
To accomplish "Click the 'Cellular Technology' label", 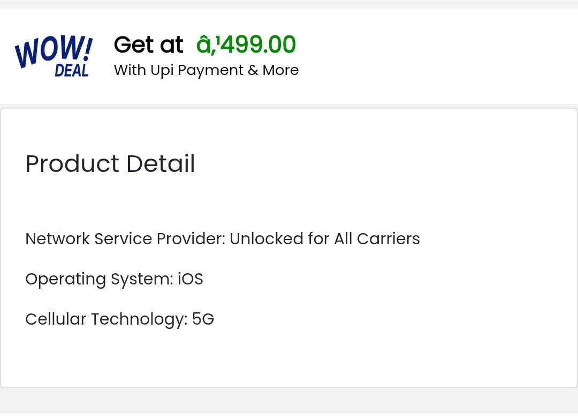I will [105, 319].
